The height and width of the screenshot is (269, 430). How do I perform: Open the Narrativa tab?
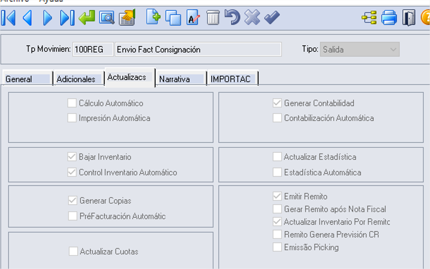182,79
